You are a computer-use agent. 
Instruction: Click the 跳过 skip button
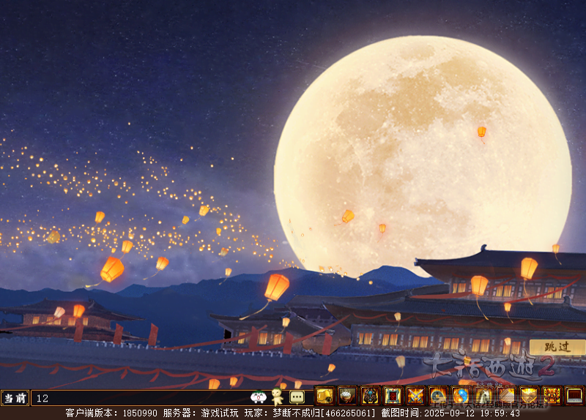click(557, 347)
